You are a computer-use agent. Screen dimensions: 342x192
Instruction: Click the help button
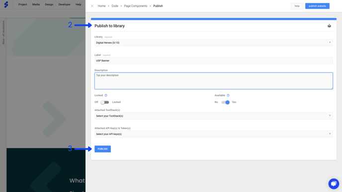point(297,6)
